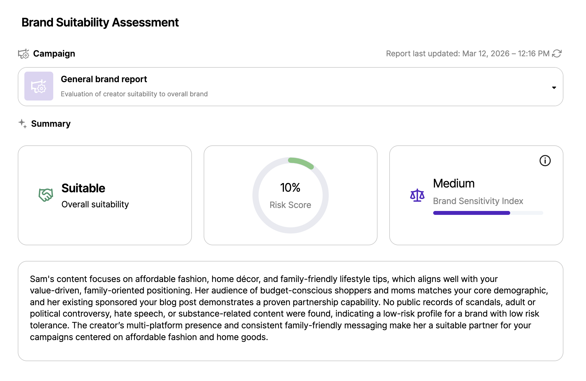Screen dimensions: 586x381
Task: Click the Brand Sensitivity Index label
Action: pyautogui.click(x=478, y=201)
